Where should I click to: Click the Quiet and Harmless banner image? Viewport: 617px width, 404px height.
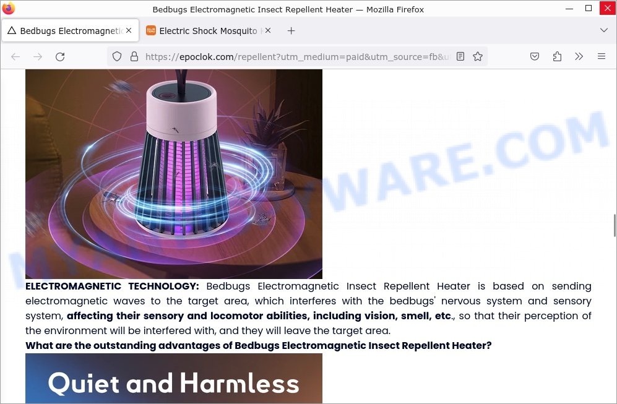click(x=174, y=378)
